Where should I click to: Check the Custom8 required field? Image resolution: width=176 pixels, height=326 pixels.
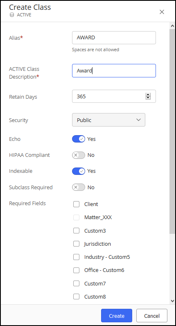tap(76, 297)
